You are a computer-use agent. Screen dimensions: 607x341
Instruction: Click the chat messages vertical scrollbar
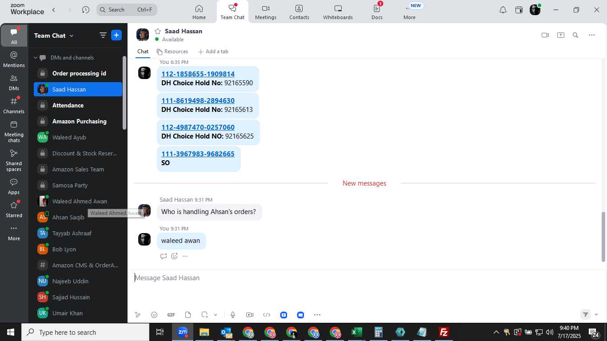click(x=603, y=237)
